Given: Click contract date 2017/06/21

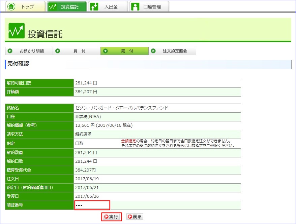Looking at the screenshot, I should pyautogui.click(x=87, y=187).
